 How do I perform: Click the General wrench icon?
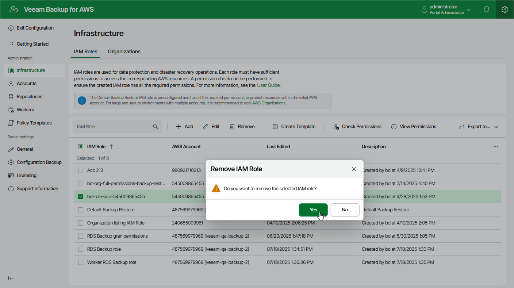click(11, 149)
